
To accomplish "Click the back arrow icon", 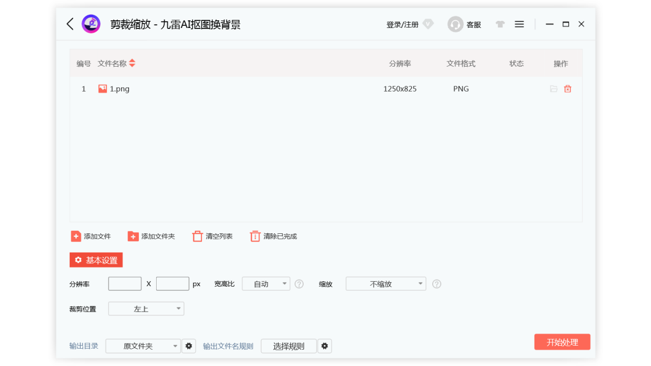I will pos(70,24).
